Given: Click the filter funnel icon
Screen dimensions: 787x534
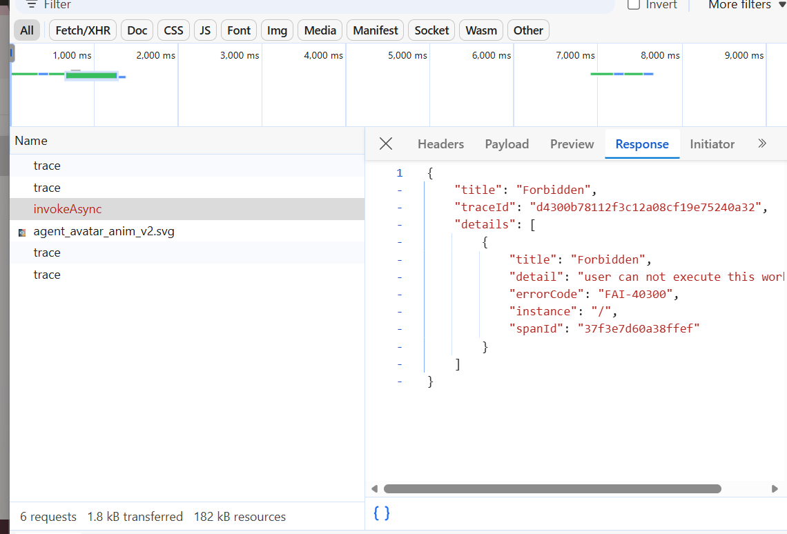Looking at the screenshot, I should pyautogui.click(x=31, y=4).
